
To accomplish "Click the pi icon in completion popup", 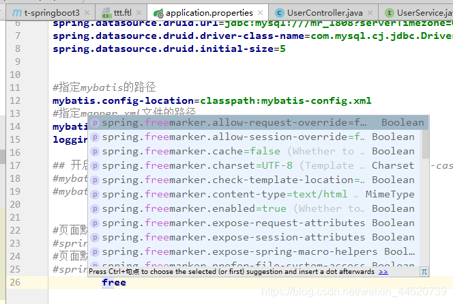I will 424,272.
